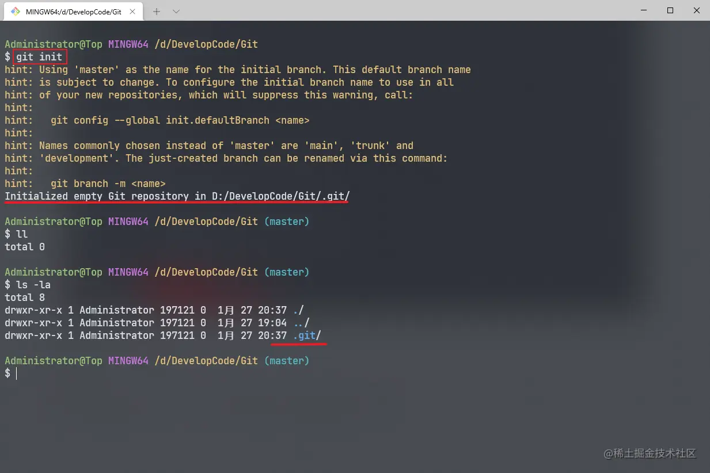Click the './' directory entry
Screen dimensions: 710x473
(298, 310)
